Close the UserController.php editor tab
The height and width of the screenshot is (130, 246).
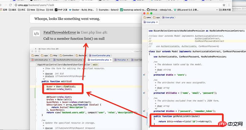click(110, 60)
